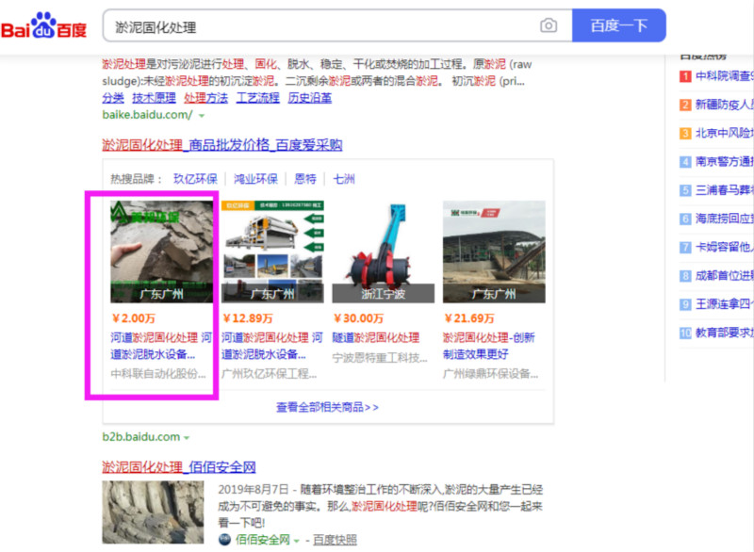The width and height of the screenshot is (754, 552).
Task: Select the 鸿业环保 brand
Action: pos(255,179)
